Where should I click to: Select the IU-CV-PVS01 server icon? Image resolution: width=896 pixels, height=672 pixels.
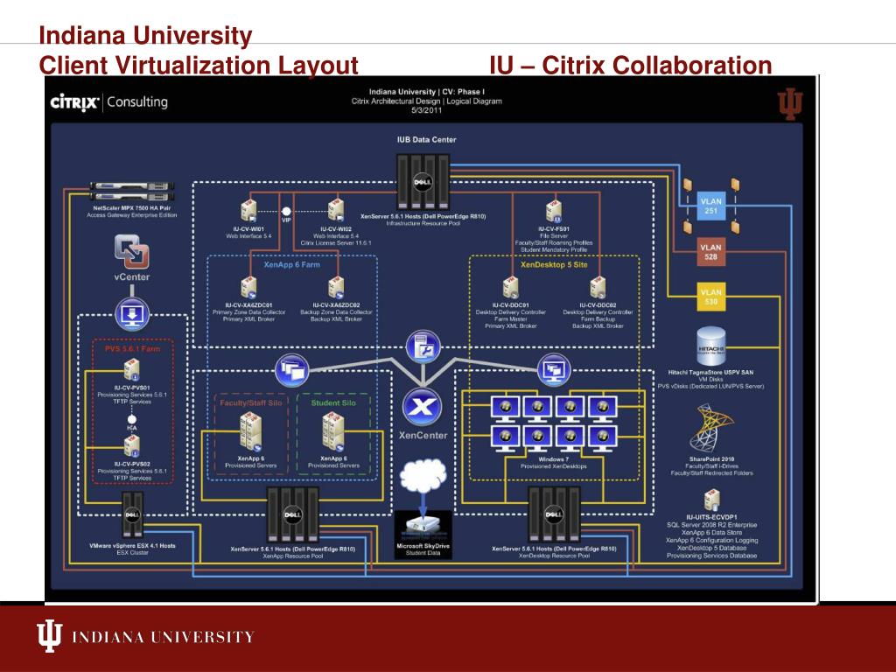[132, 370]
